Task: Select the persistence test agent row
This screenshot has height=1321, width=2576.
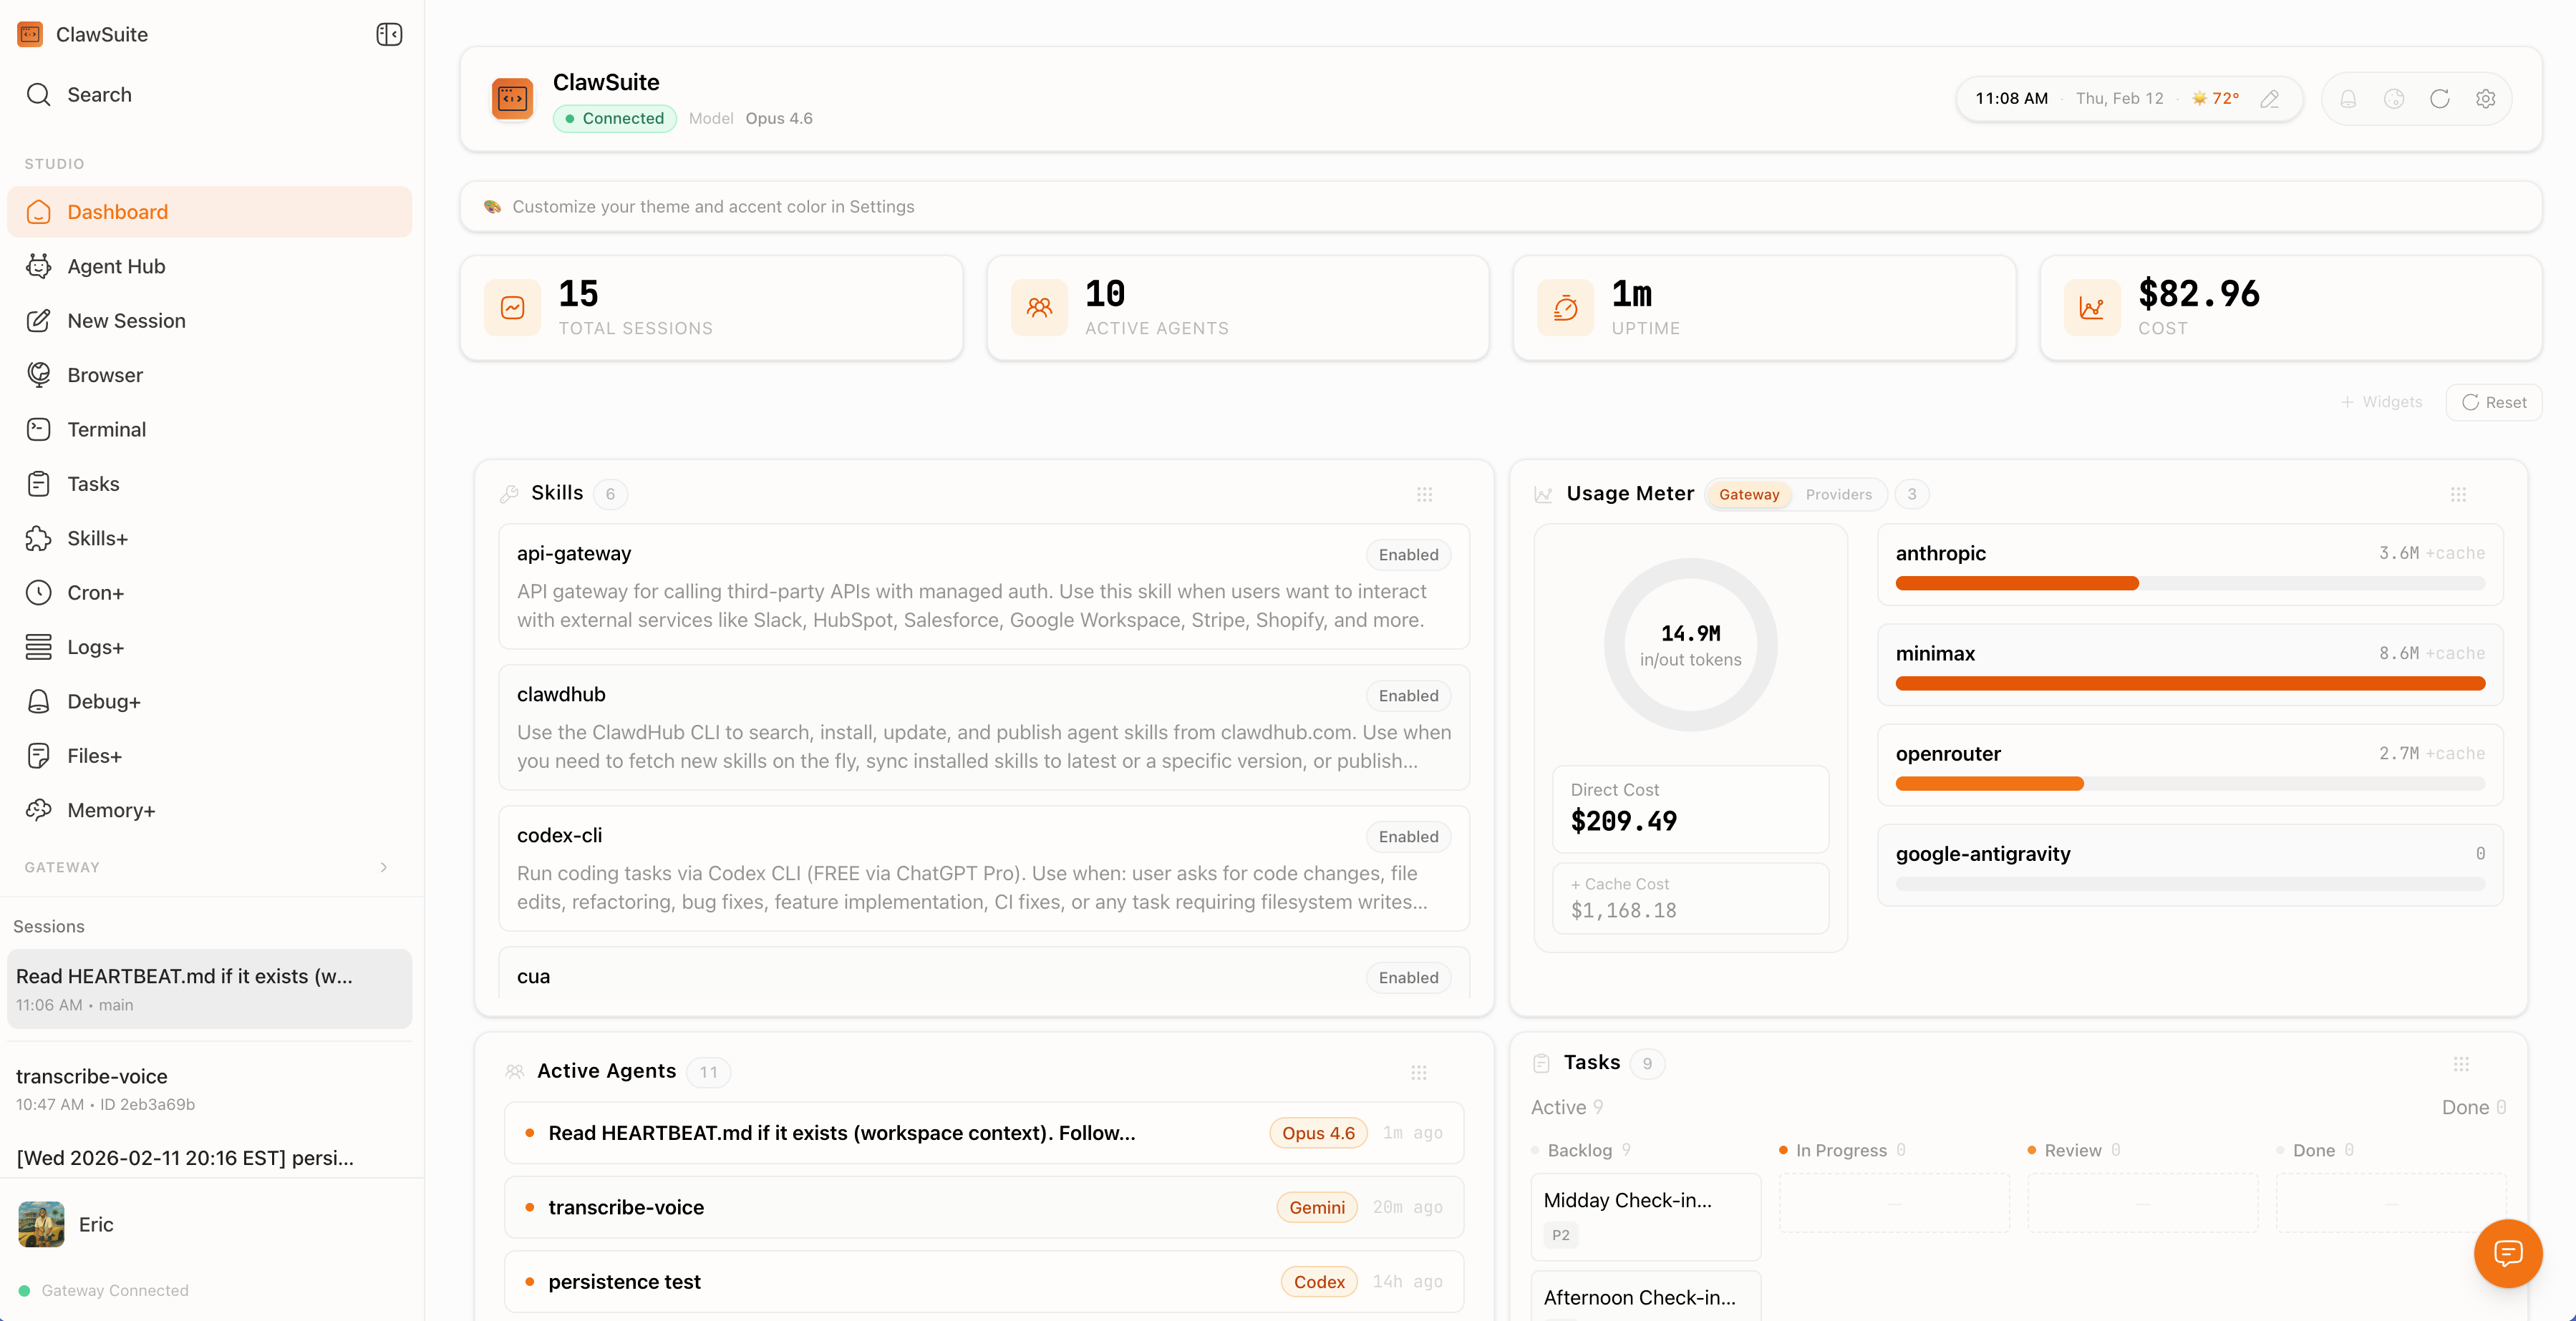Action: coord(984,1282)
